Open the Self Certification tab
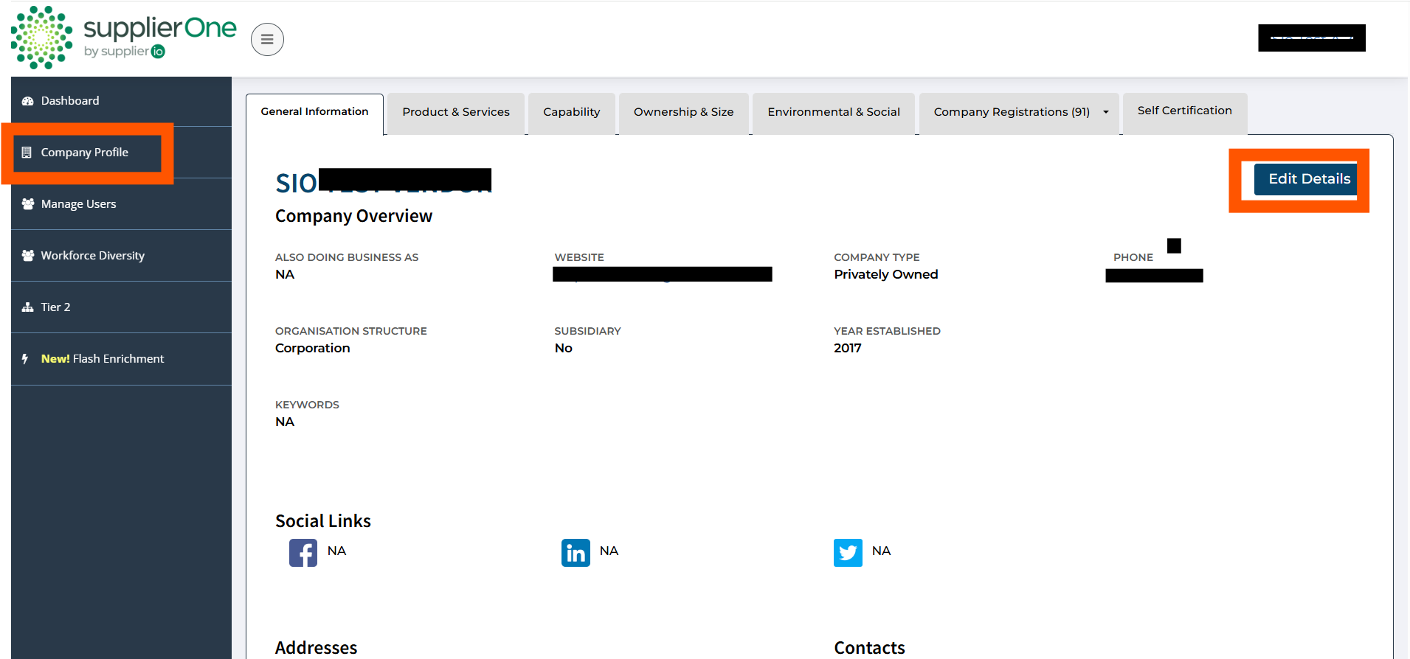 click(x=1184, y=111)
